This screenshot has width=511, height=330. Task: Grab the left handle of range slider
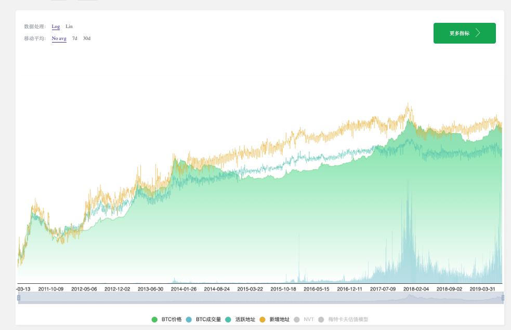click(19, 298)
